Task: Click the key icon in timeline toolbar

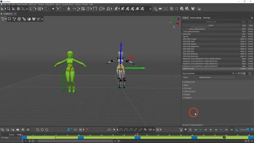Action: [68, 129]
